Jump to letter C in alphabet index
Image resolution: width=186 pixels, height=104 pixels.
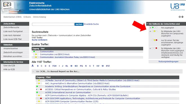pos(41,66)
